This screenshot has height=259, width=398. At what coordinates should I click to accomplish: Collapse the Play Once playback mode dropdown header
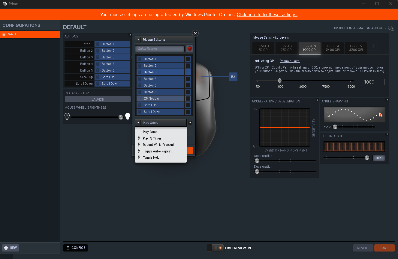[161, 123]
